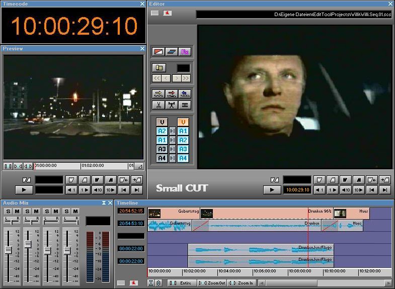
Task: Toggle source V track button
Action: [162, 122]
